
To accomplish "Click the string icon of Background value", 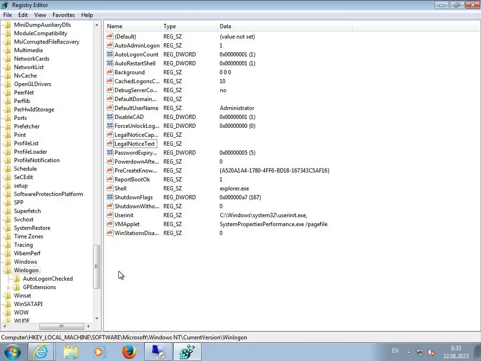I will coord(110,72).
